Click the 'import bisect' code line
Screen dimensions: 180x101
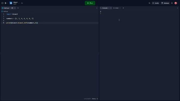click(x=12, y=14)
